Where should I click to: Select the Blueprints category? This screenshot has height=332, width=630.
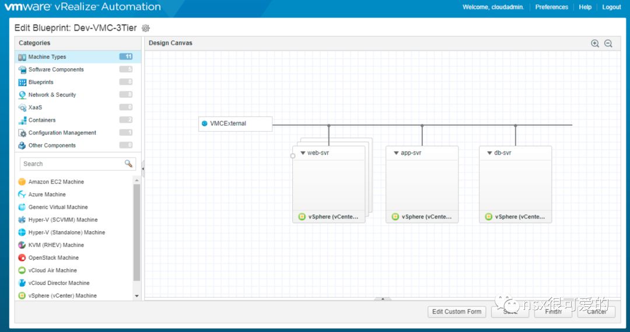[78, 82]
